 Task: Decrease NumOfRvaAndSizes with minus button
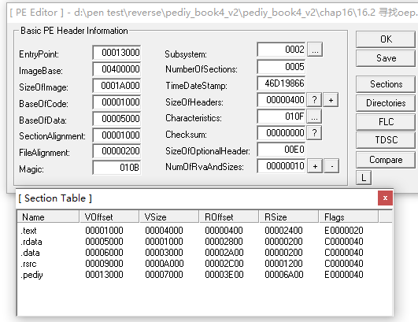tap(332, 166)
